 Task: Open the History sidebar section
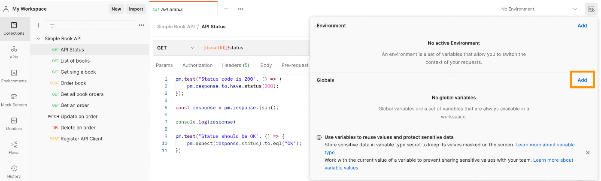point(14,172)
